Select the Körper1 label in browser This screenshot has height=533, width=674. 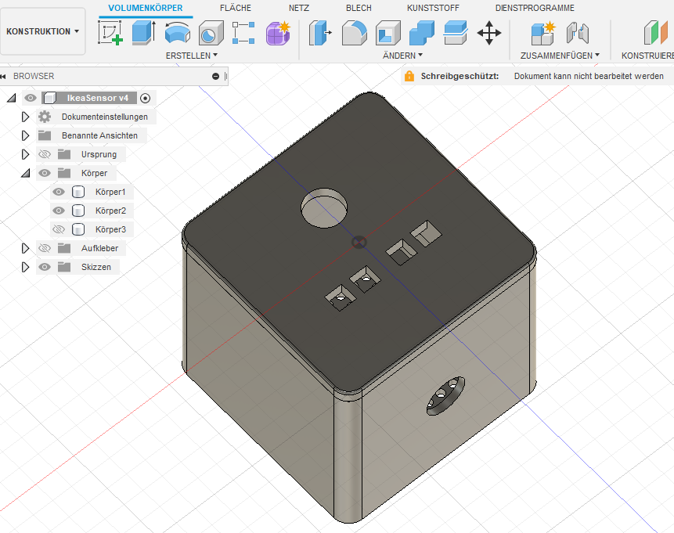click(x=110, y=192)
